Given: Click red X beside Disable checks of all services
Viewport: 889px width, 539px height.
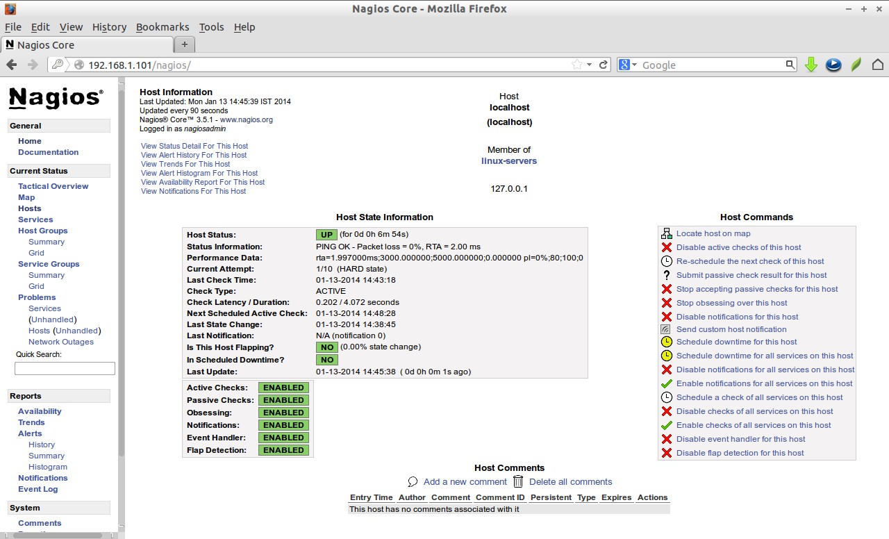Looking at the screenshot, I should (667, 411).
